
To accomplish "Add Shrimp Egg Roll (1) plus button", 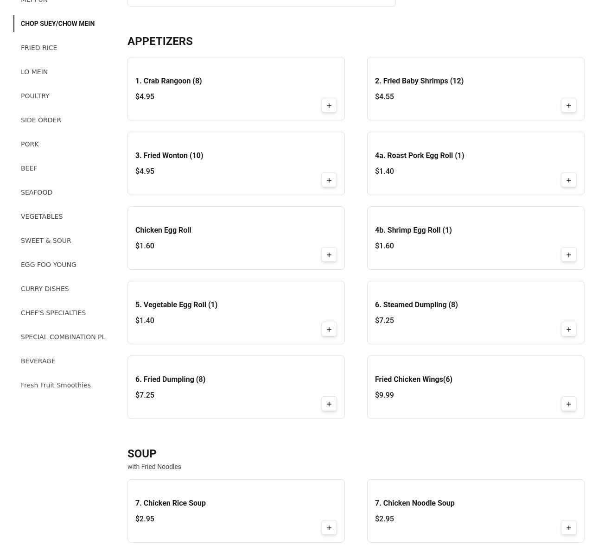I will [569, 255].
